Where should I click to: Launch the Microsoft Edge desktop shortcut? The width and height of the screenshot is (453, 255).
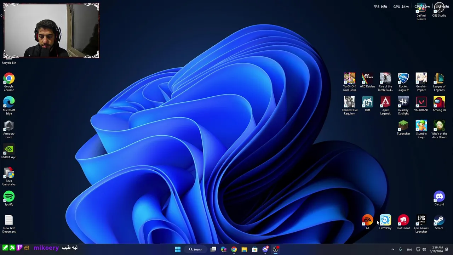click(x=9, y=106)
